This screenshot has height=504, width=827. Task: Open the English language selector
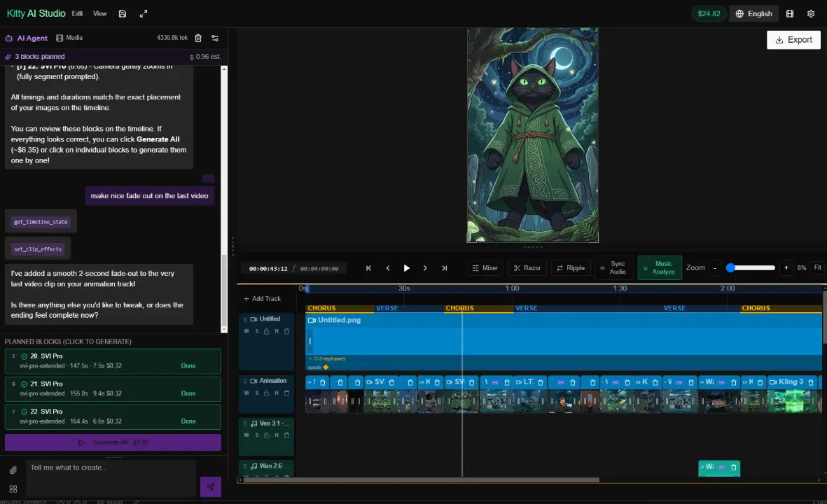click(x=753, y=13)
